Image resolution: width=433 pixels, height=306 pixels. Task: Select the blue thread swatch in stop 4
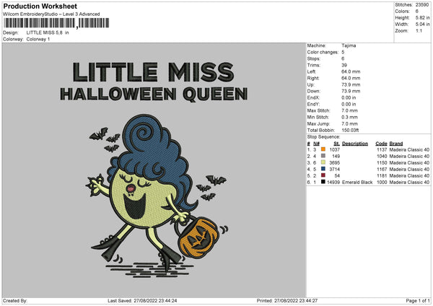(x=323, y=169)
